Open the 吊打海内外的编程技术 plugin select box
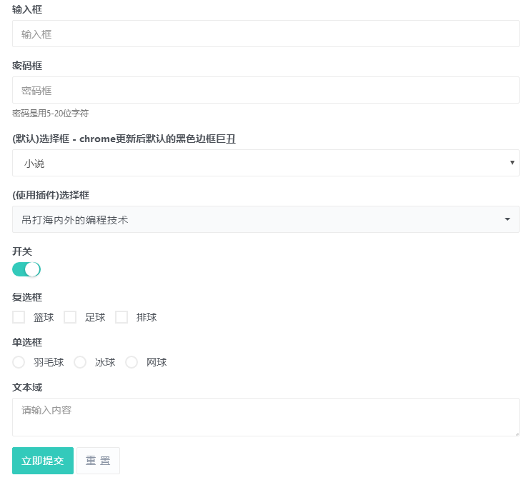This screenshot has height=480, width=531. pyautogui.click(x=266, y=219)
